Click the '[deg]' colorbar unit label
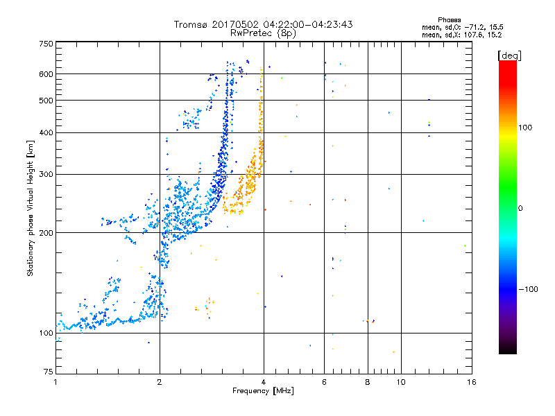 509,55
